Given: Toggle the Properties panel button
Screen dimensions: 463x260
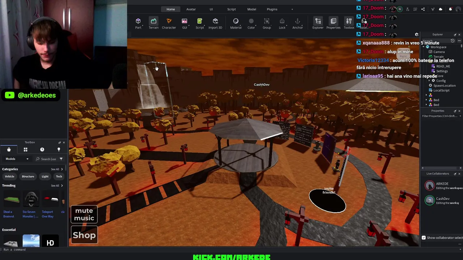Looking at the screenshot, I should (x=334, y=23).
